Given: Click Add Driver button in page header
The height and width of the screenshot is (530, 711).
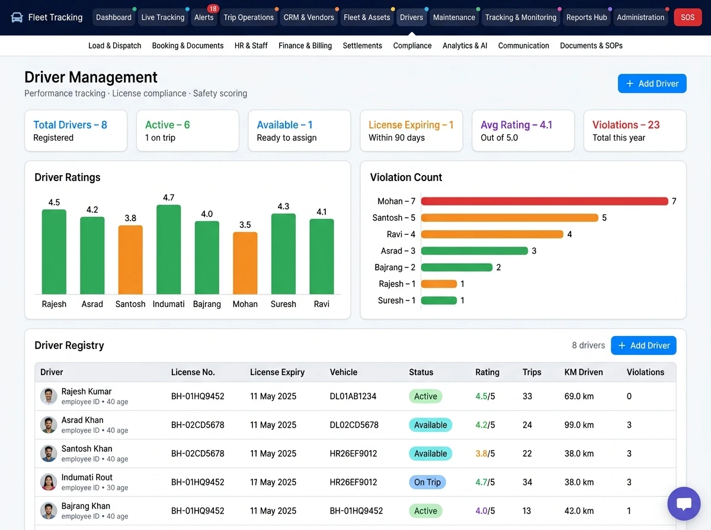Looking at the screenshot, I should 652,83.
